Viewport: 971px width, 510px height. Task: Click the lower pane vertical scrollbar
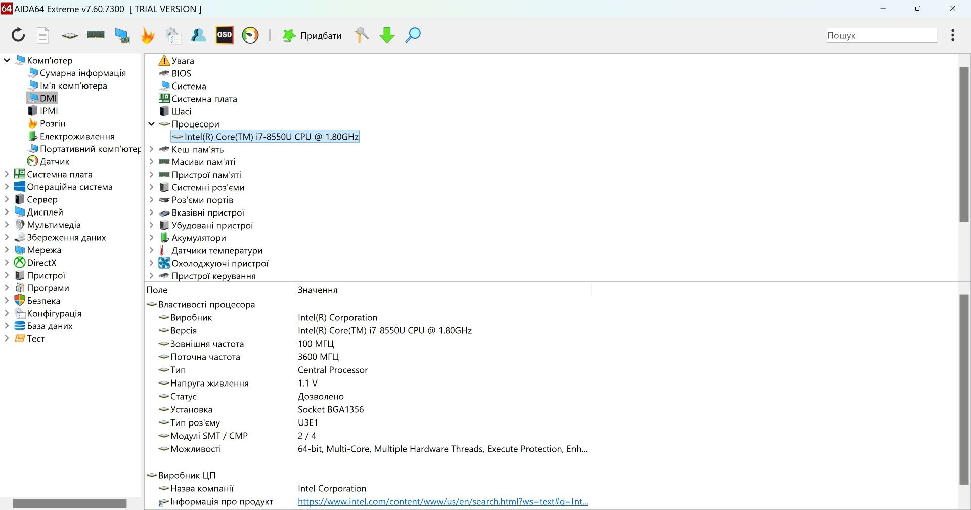(964, 390)
